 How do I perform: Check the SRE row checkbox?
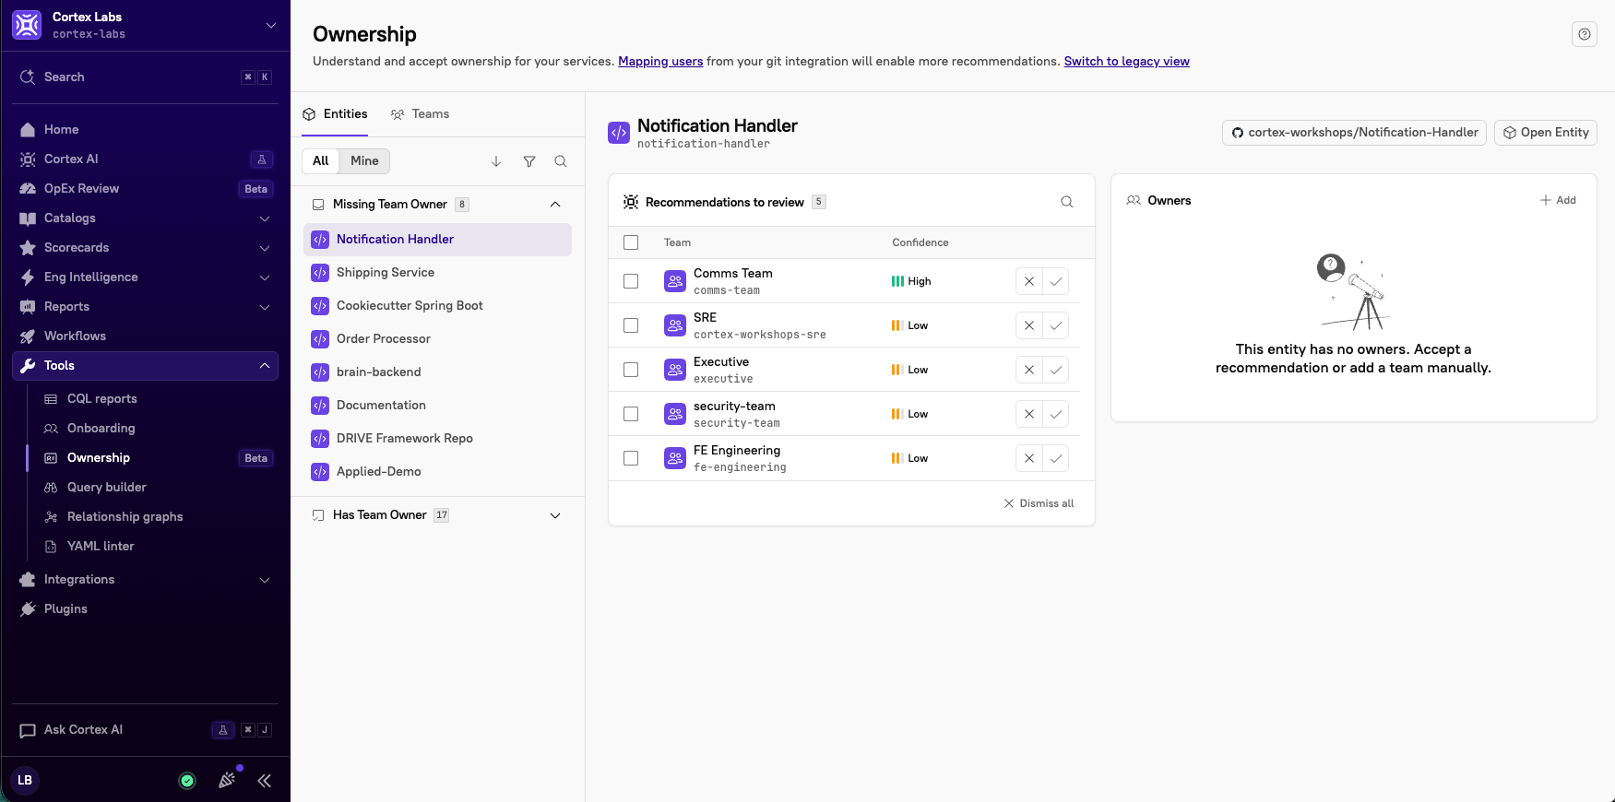click(631, 325)
